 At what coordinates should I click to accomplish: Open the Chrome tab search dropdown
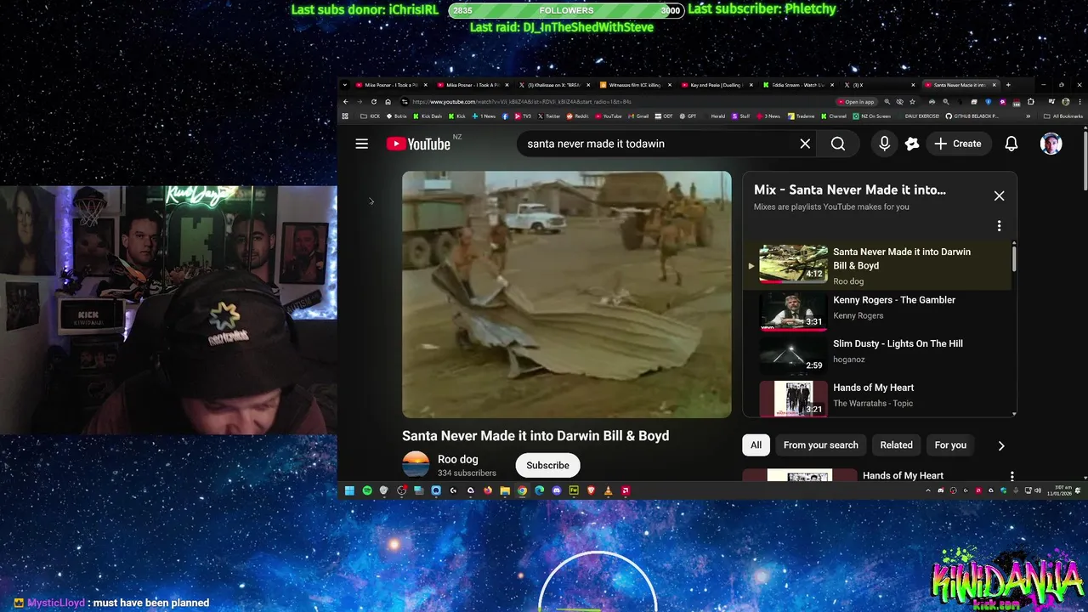(x=345, y=85)
